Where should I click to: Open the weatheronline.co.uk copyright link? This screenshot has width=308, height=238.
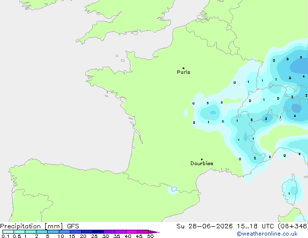(x=267, y=234)
